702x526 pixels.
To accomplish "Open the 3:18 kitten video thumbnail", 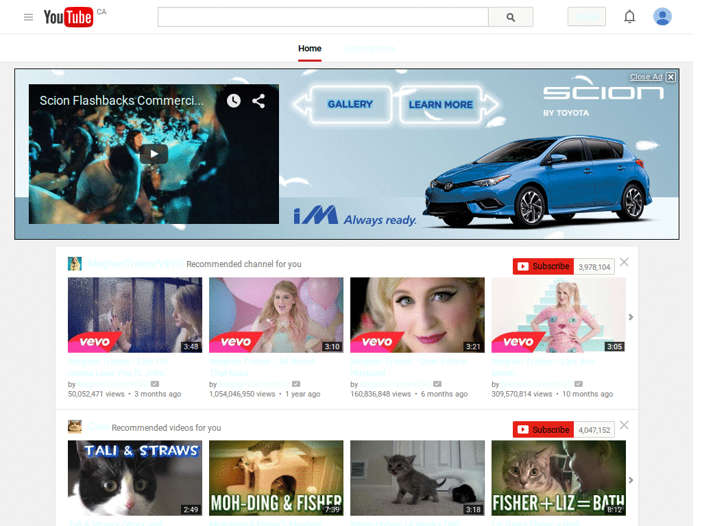I will 417,478.
